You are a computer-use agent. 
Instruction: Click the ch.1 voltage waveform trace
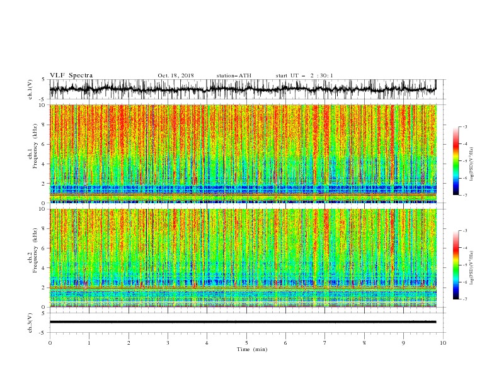pos(243,89)
